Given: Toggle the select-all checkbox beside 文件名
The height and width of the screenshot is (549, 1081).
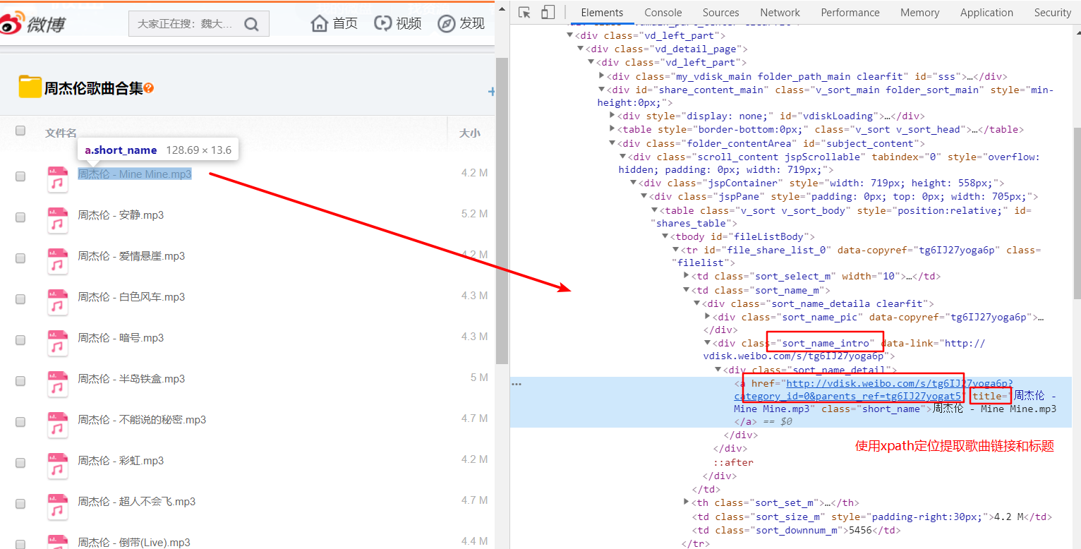Looking at the screenshot, I should pyautogui.click(x=20, y=131).
